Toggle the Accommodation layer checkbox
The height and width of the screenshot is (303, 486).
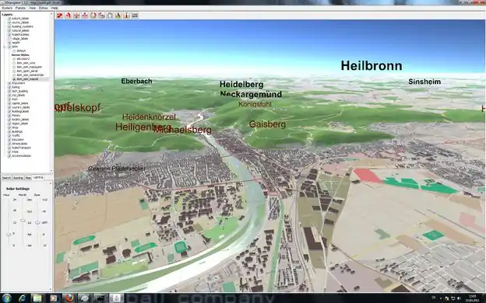click(x=9, y=156)
